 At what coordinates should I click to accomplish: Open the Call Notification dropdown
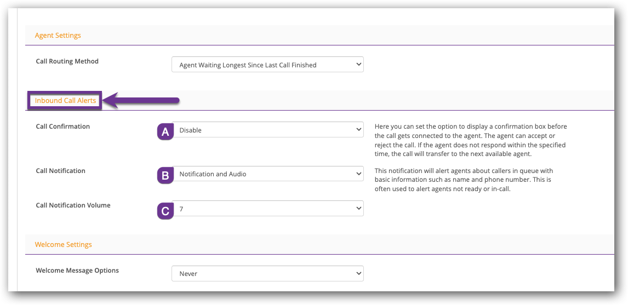coord(267,174)
